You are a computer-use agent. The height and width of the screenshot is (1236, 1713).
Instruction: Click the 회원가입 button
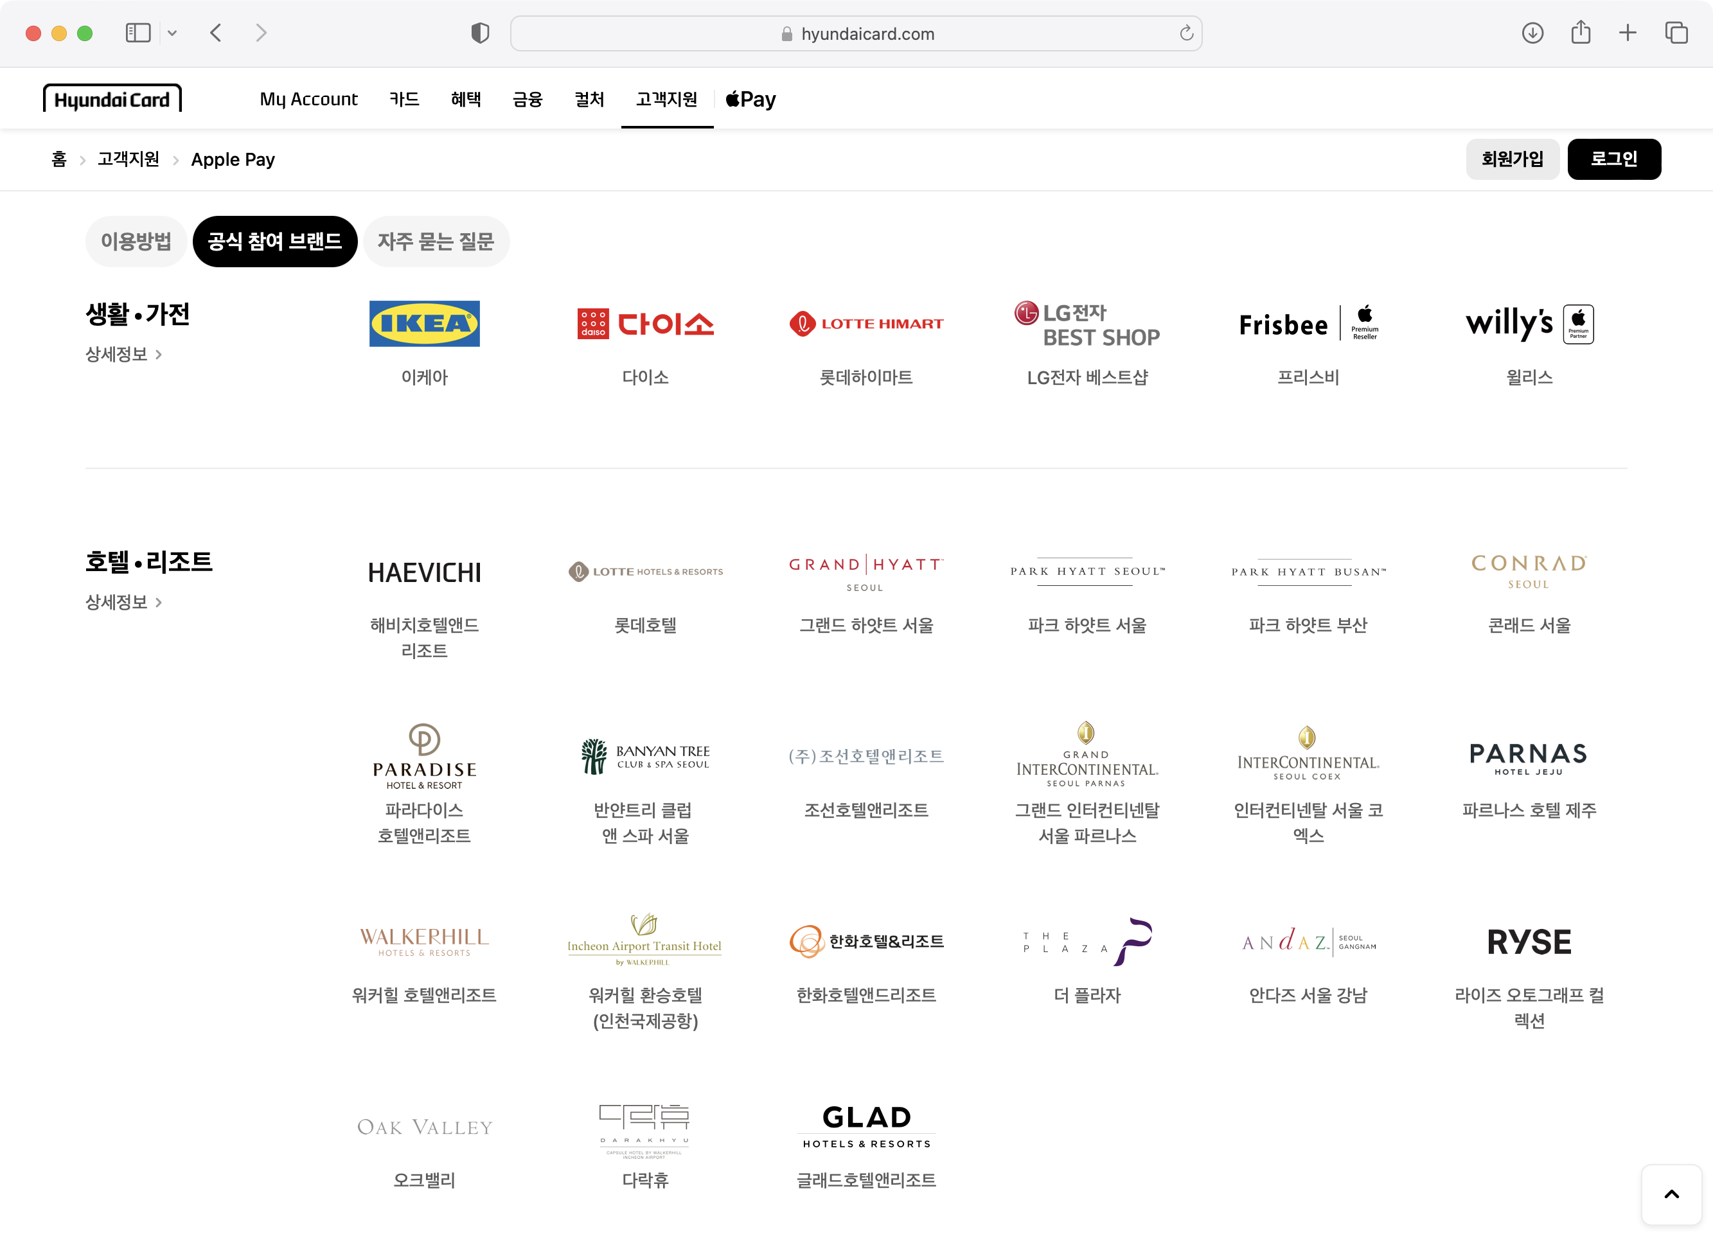pyautogui.click(x=1512, y=159)
